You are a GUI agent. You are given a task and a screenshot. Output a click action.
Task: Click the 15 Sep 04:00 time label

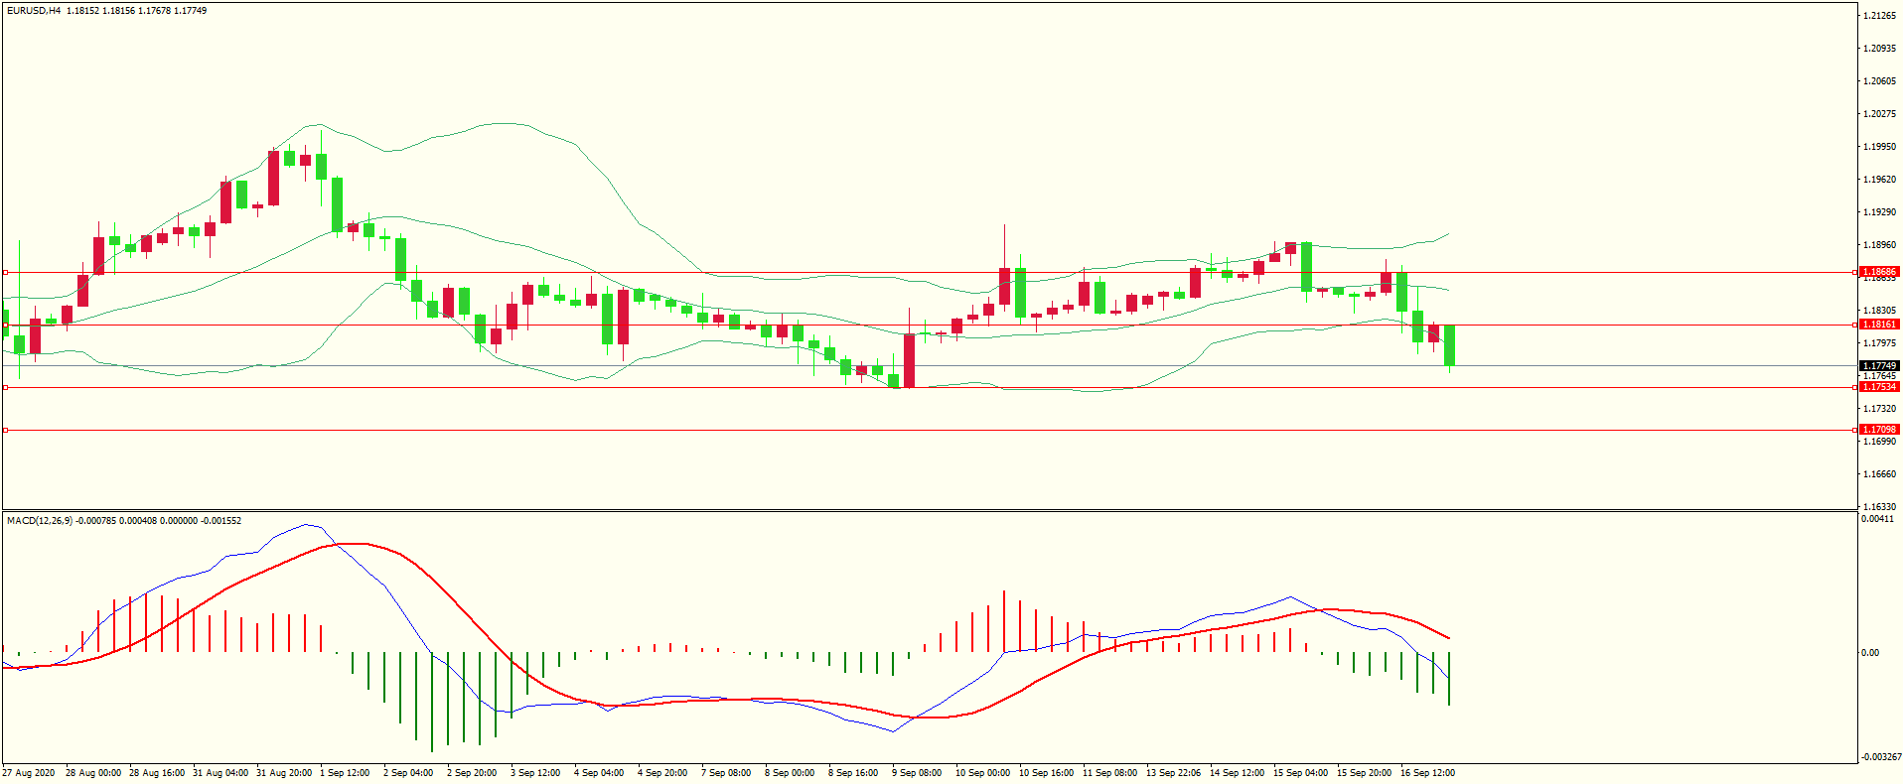point(1301,773)
